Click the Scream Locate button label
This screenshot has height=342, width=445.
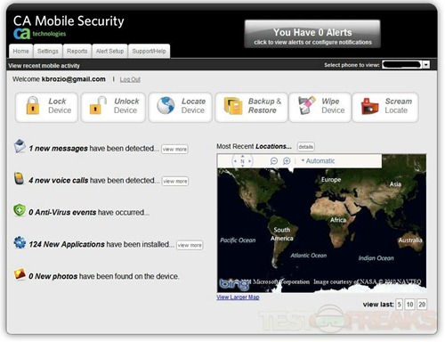[x=398, y=106]
